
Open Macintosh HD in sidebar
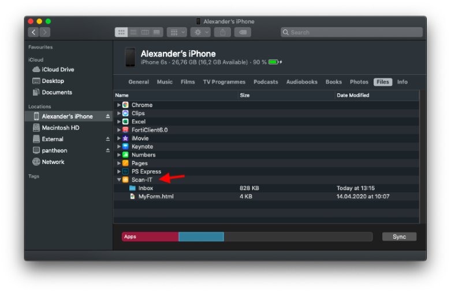pos(69,128)
